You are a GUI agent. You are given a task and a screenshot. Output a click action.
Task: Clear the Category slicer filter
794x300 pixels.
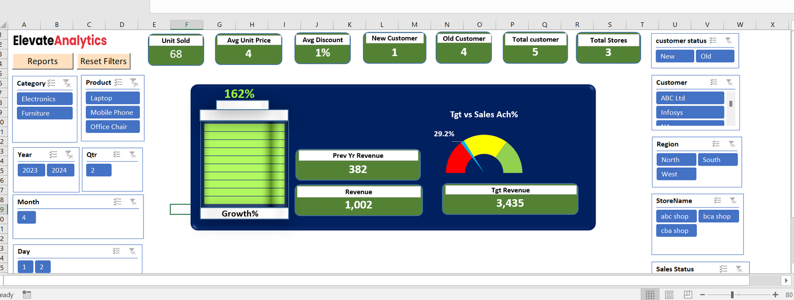[67, 83]
